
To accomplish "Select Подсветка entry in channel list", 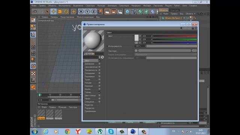I will click(89, 108).
